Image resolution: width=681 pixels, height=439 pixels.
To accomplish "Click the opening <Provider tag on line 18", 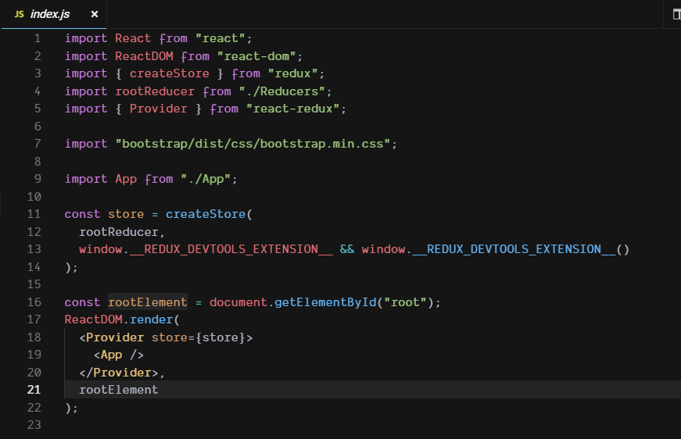I will pyautogui.click(x=112, y=337).
